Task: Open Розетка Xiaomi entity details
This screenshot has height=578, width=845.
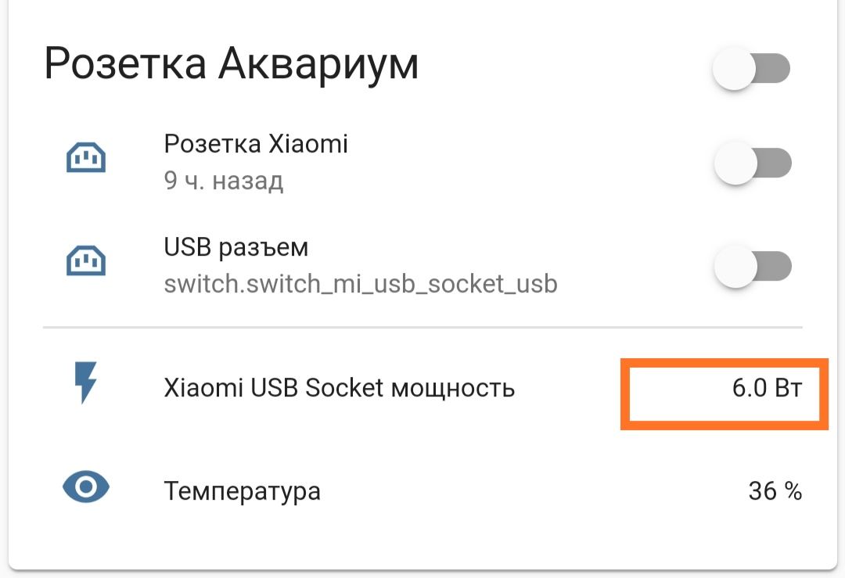Action: point(256,144)
